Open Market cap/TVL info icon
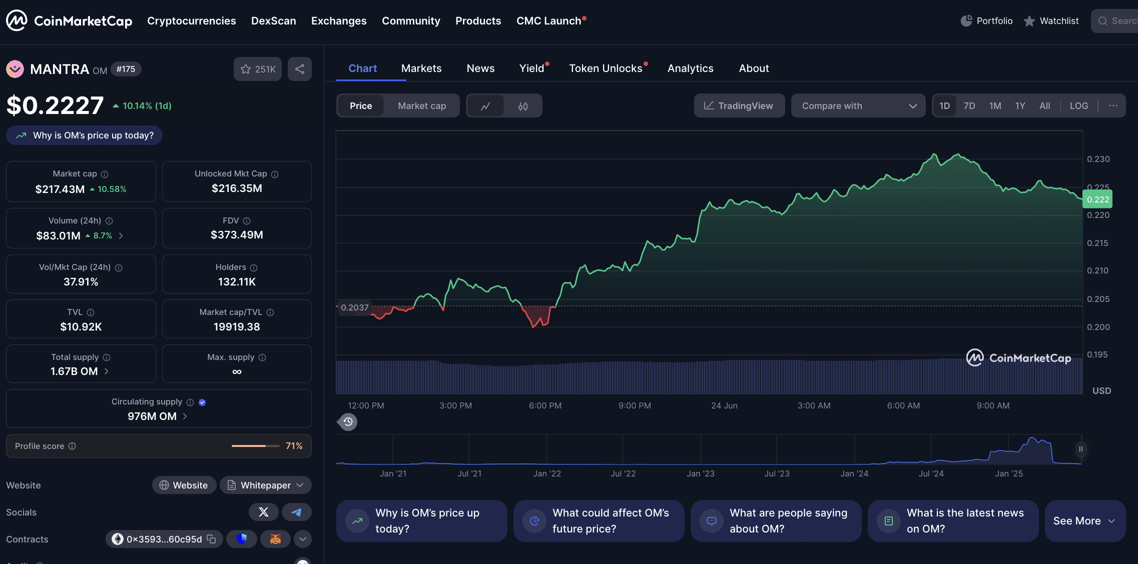1138x564 pixels. pyautogui.click(x=270, y=312)
